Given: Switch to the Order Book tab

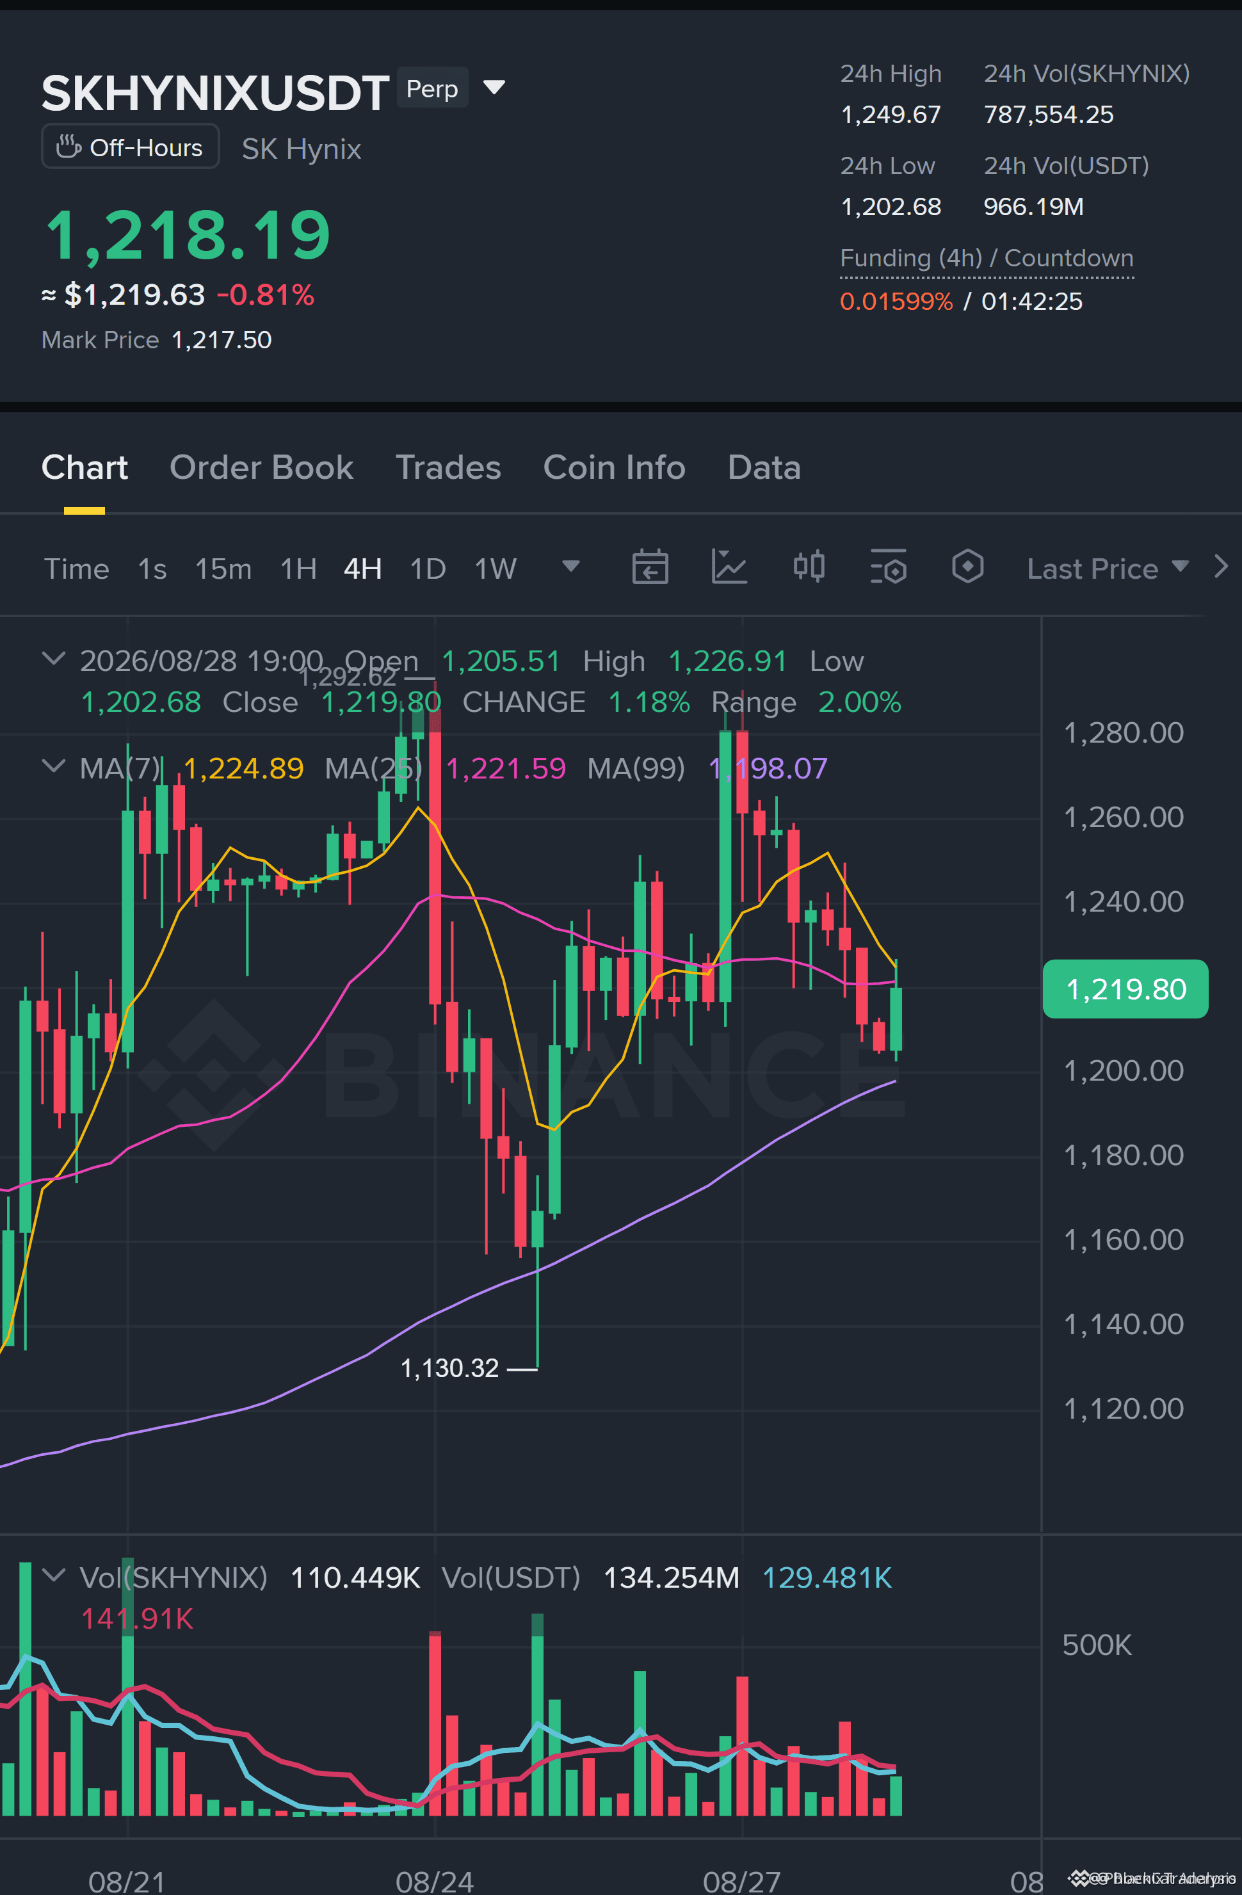Looking at the screenshot, I should point(261,467).
